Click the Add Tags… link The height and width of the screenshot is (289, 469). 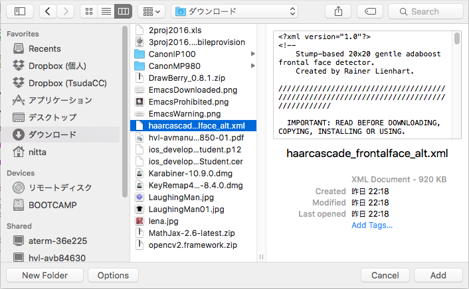[x=371, y=225]
